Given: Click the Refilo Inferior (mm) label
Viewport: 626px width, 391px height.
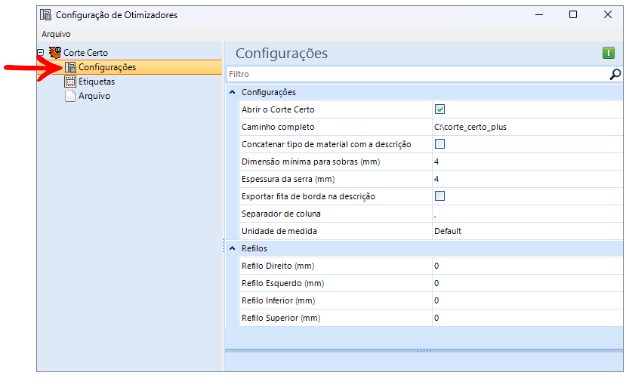Looking at the screenshot, I should click(x=279, y=300).
